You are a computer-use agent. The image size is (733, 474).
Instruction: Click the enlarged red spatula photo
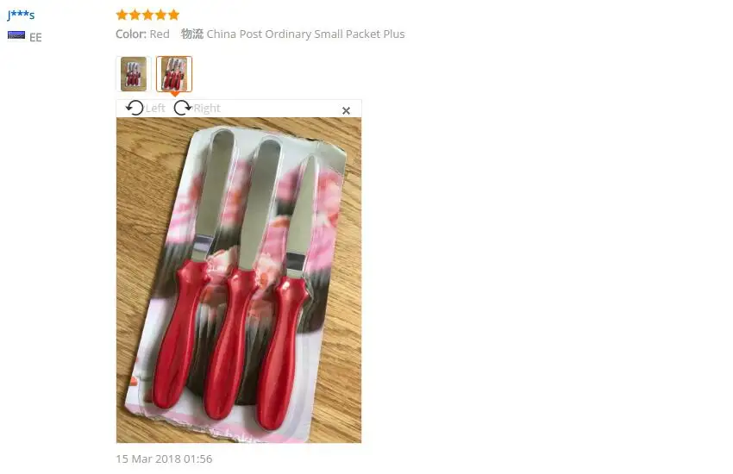pos(239,280)
